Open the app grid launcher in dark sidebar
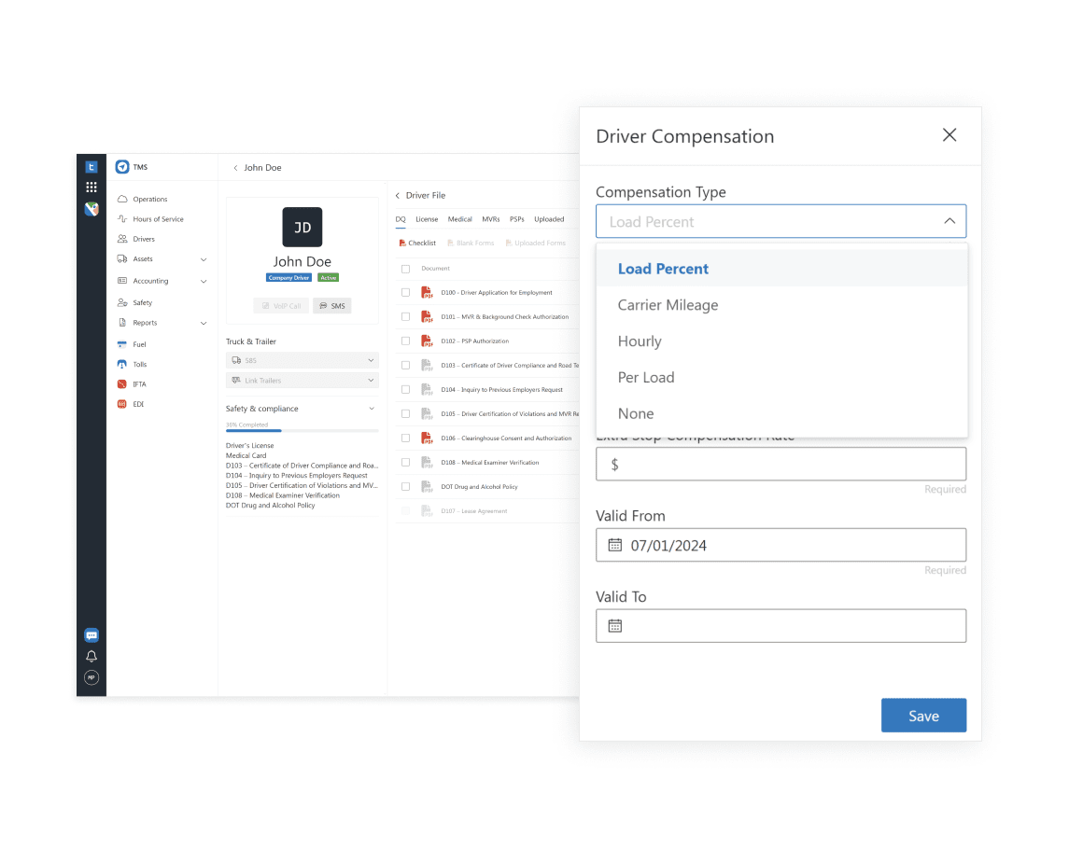 (91, 187)
